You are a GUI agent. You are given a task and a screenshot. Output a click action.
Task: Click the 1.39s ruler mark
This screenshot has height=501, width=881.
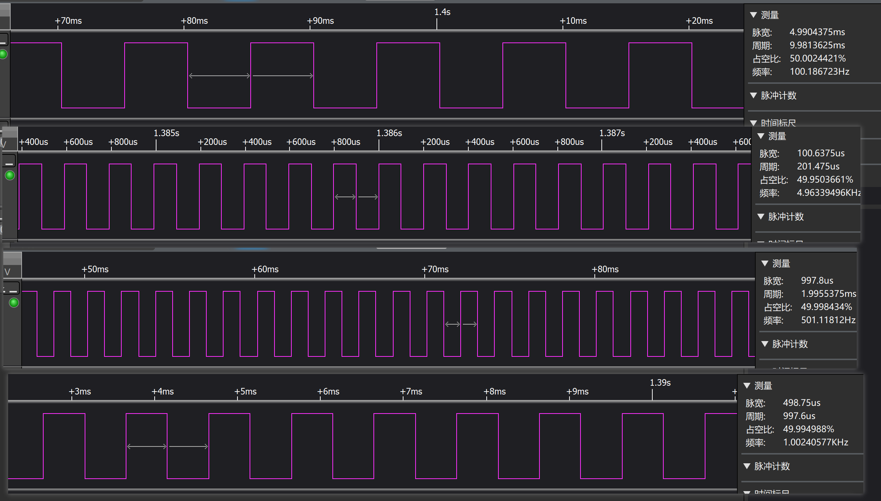(660, 383)
